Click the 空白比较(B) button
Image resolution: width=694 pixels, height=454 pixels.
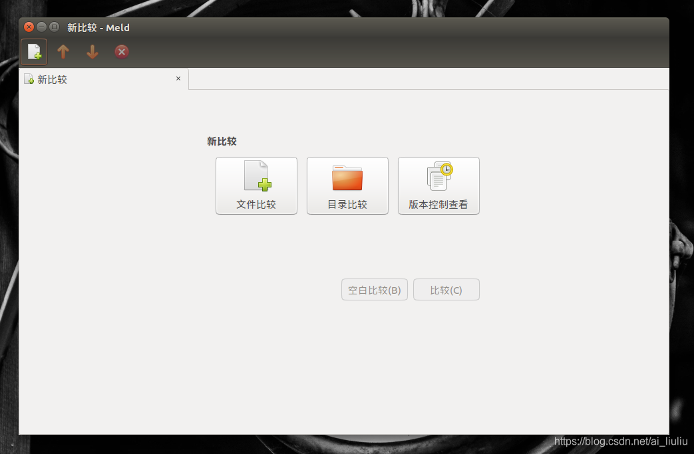tap(375, 290)
